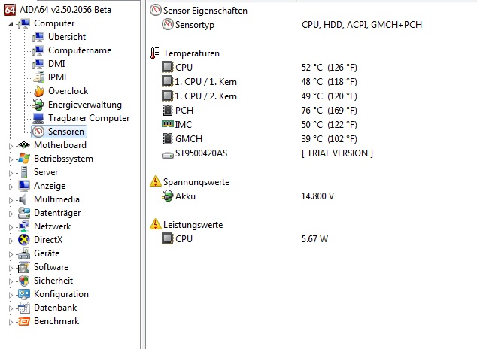Select the Übersicht tree item

coord(67,37)
